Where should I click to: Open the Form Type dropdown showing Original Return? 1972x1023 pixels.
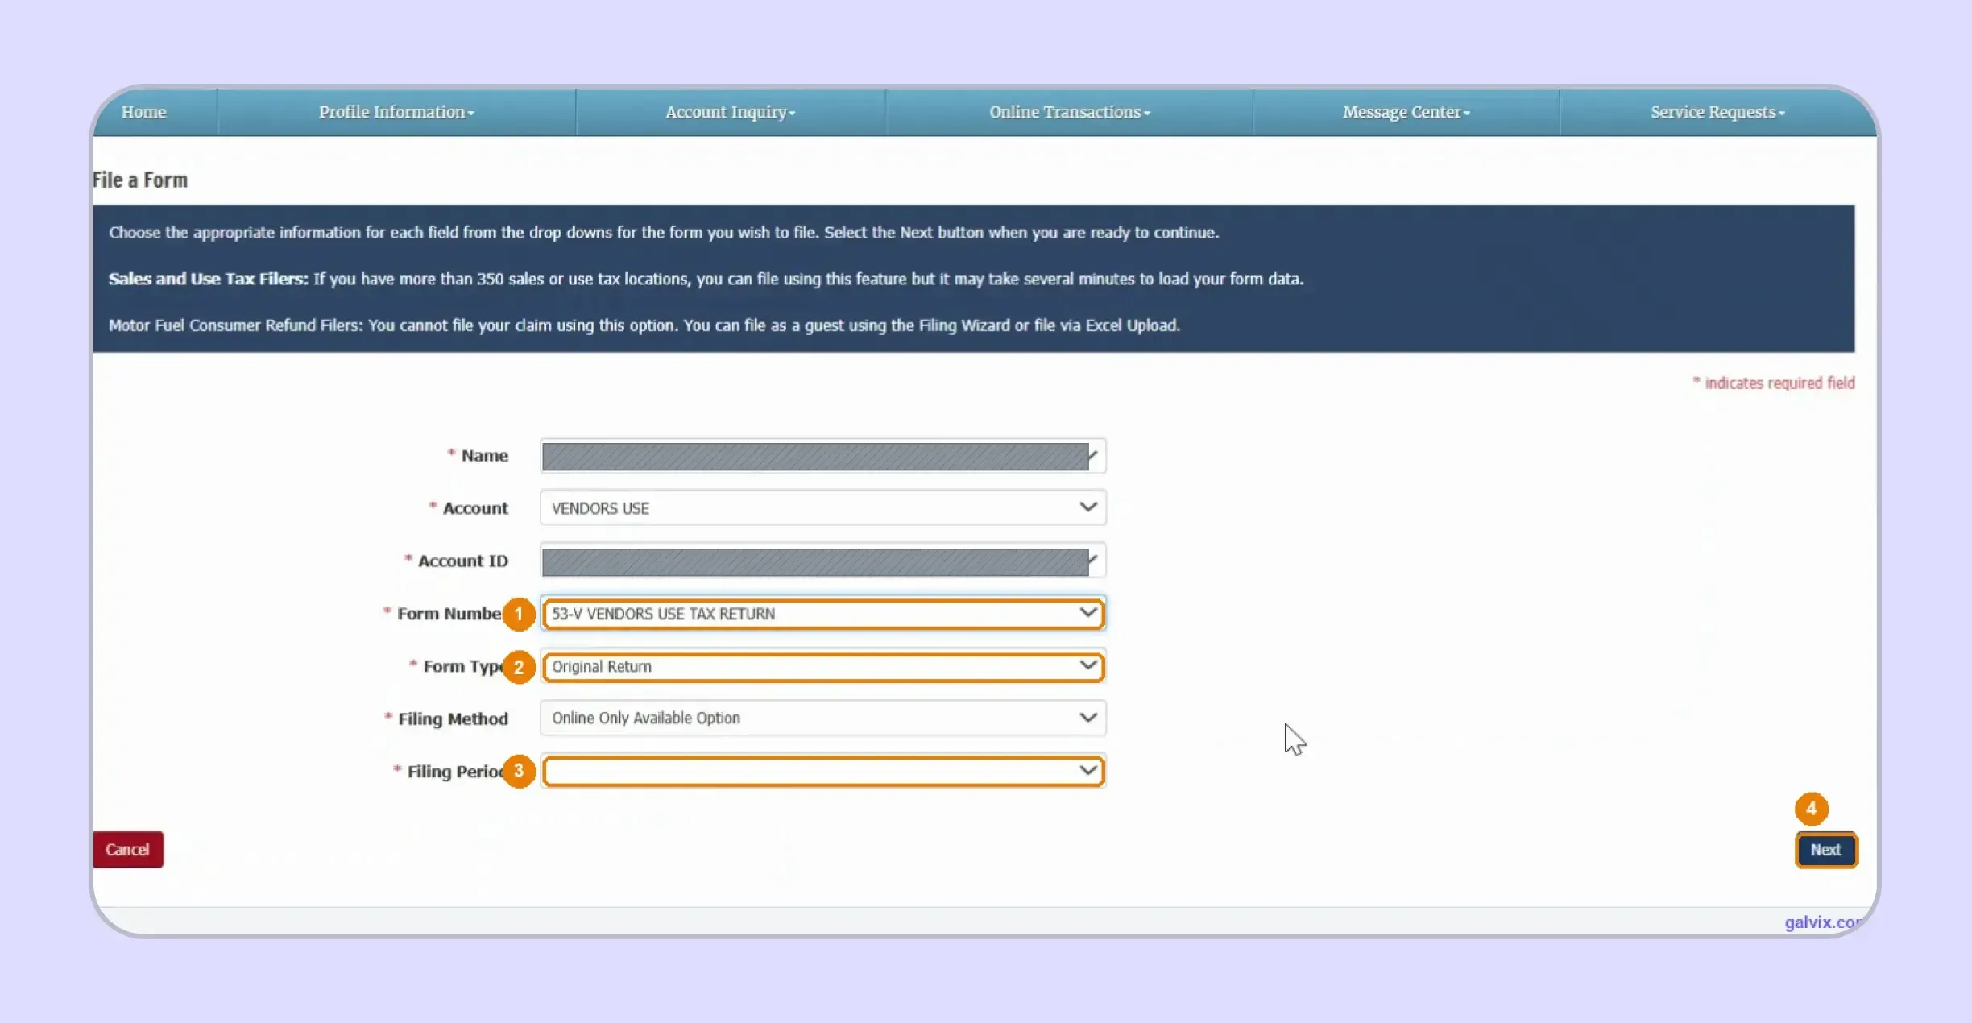click(822, 667)
